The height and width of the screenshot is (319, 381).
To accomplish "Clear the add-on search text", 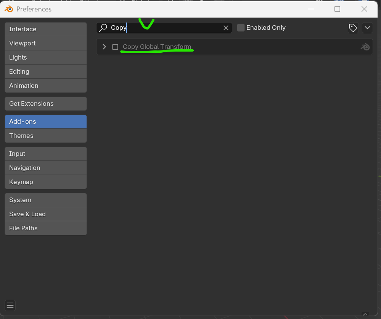I will point(226,28).
